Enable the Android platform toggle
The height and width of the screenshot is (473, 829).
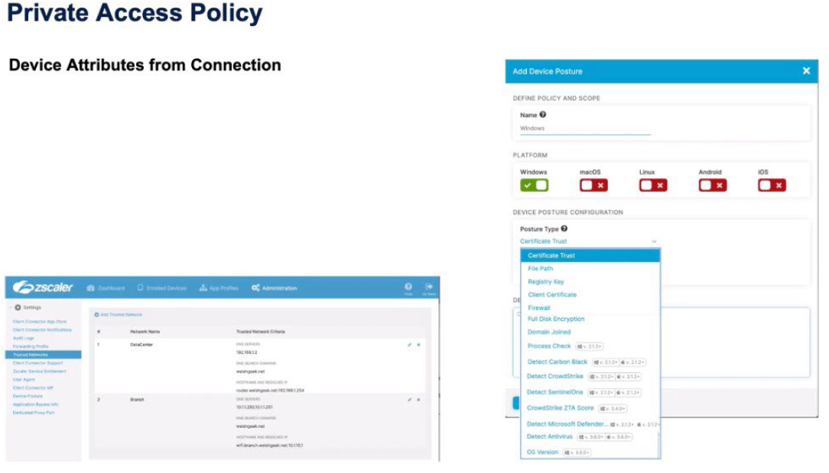[x=712, y=185]
